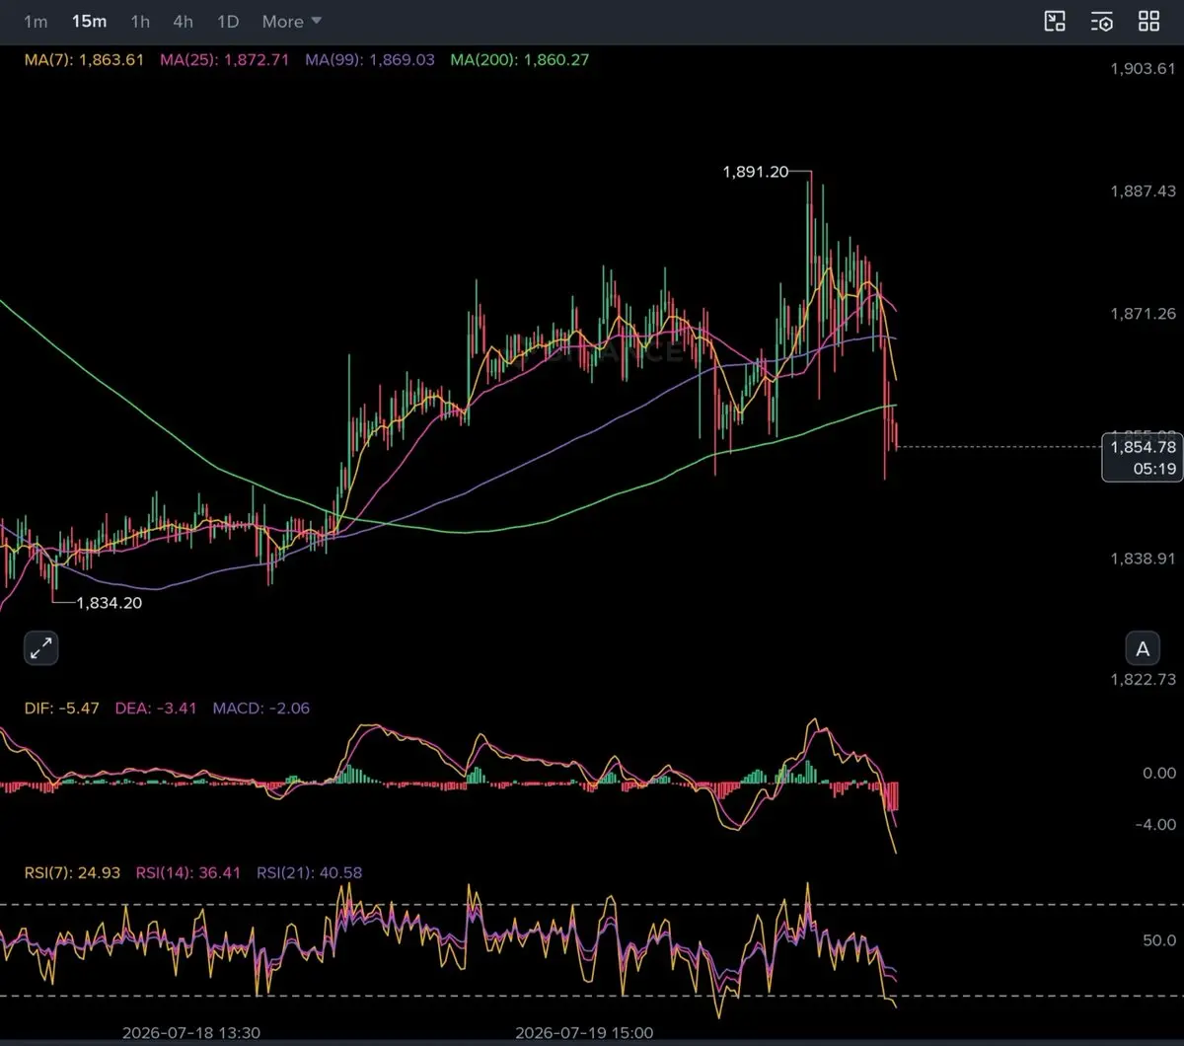Viewport: 1184px width, 1046px height.
Task: Click the 1,834.20 low price marker
Action: [110, 602]
